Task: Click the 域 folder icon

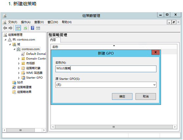Action: (14, 44)
